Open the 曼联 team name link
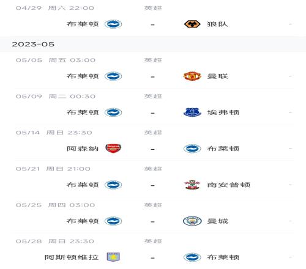The height and width of the screenshot is (269, 306). coord(217,76)
